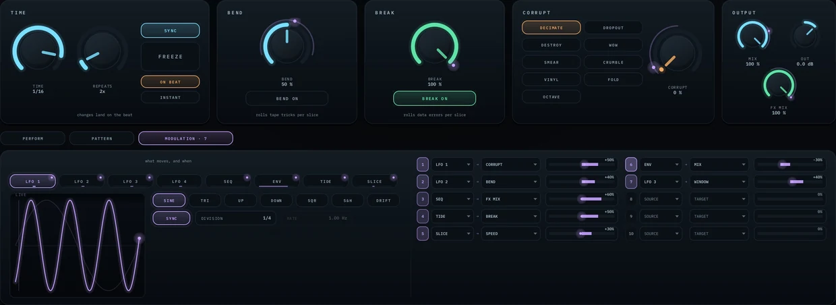
Task: Select the ENV modulator tab
Action: pyautogui.click(x=277, y=182)
